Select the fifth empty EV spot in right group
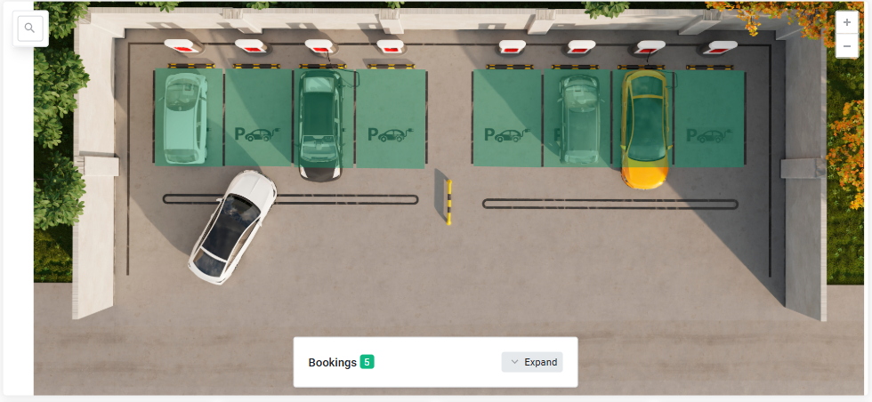Image resolution: width=872 pixels, height=402 pixels. 507,118
